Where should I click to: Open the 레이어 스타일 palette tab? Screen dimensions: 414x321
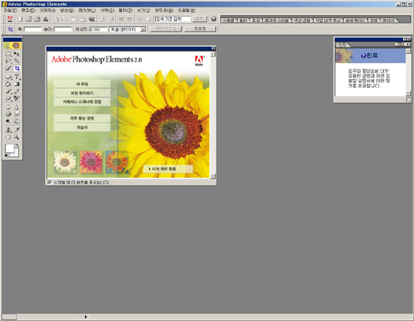point(277,20)
